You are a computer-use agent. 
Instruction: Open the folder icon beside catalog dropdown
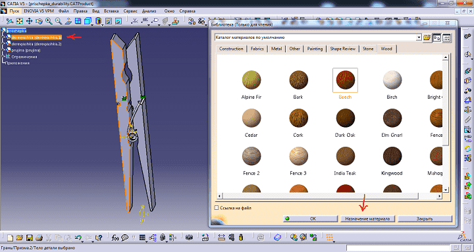tap(427, 38)
